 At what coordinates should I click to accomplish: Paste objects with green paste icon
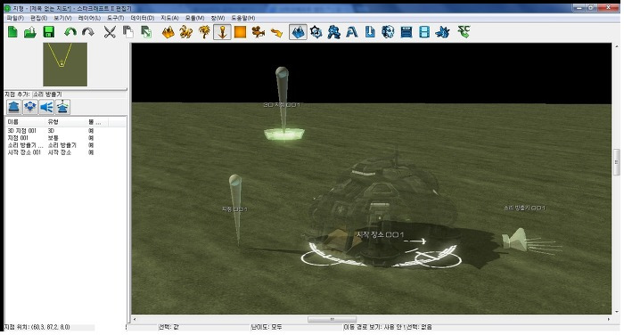pos(146,32)
